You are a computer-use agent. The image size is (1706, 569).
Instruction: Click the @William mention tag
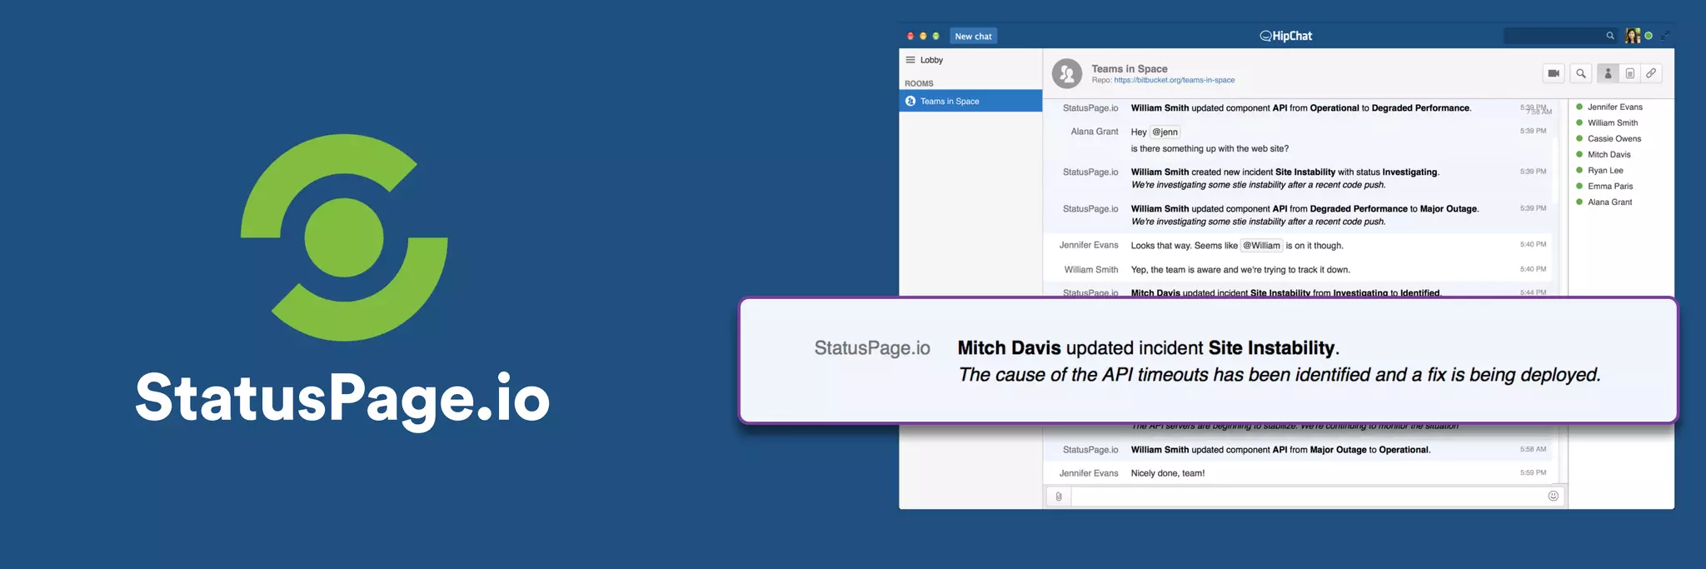[x=1261, y=245]
